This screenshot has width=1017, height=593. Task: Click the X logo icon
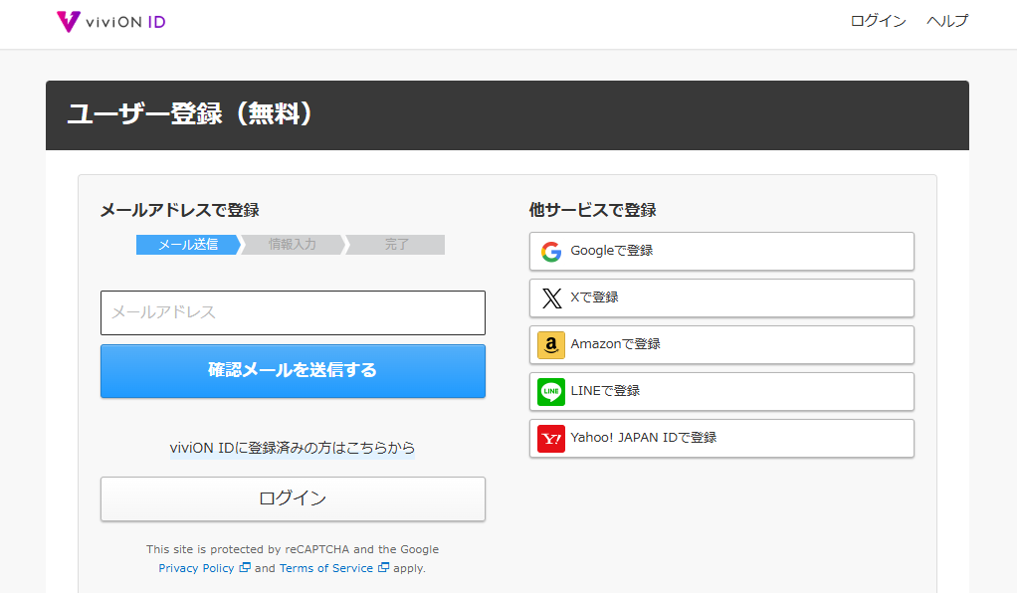[551, 298]
